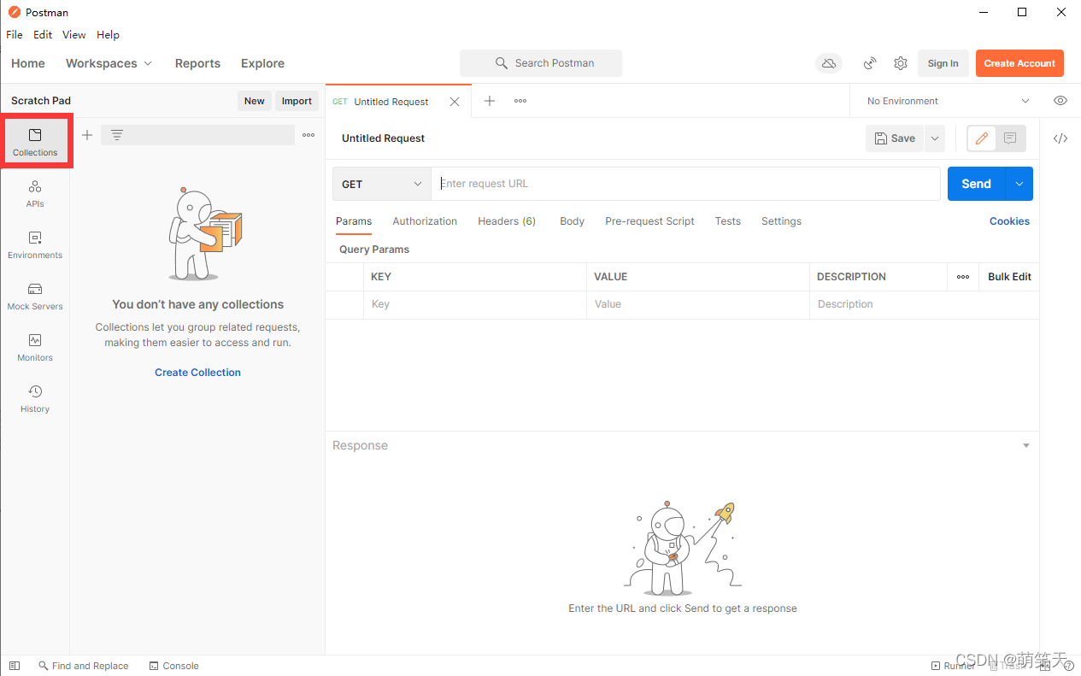Open Mock Servers in sidebar
Image resolution: width=1081 pixels, height=676 pixels.
(35, 296)
